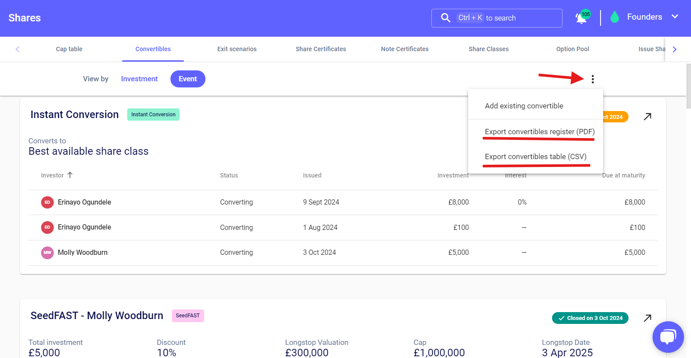Screen dimensions: 691x358
Task: Sort by Investor column arrow
Action: [70, 175]
